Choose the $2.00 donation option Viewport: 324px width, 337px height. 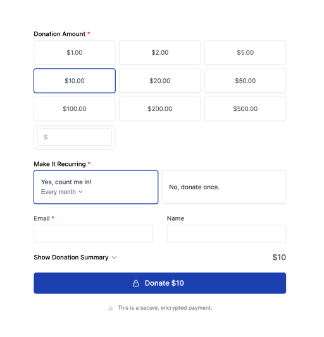[x=159, y=52]
